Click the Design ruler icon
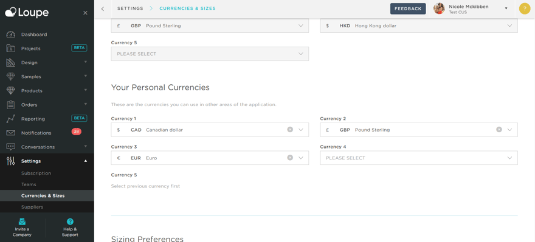Viewport: 535px width, 242px height. pyautogui.click(x=11, y=62)
